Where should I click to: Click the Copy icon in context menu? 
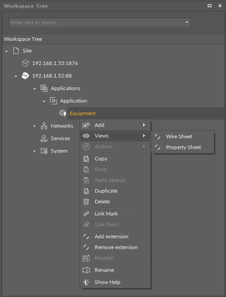point(86,159)
